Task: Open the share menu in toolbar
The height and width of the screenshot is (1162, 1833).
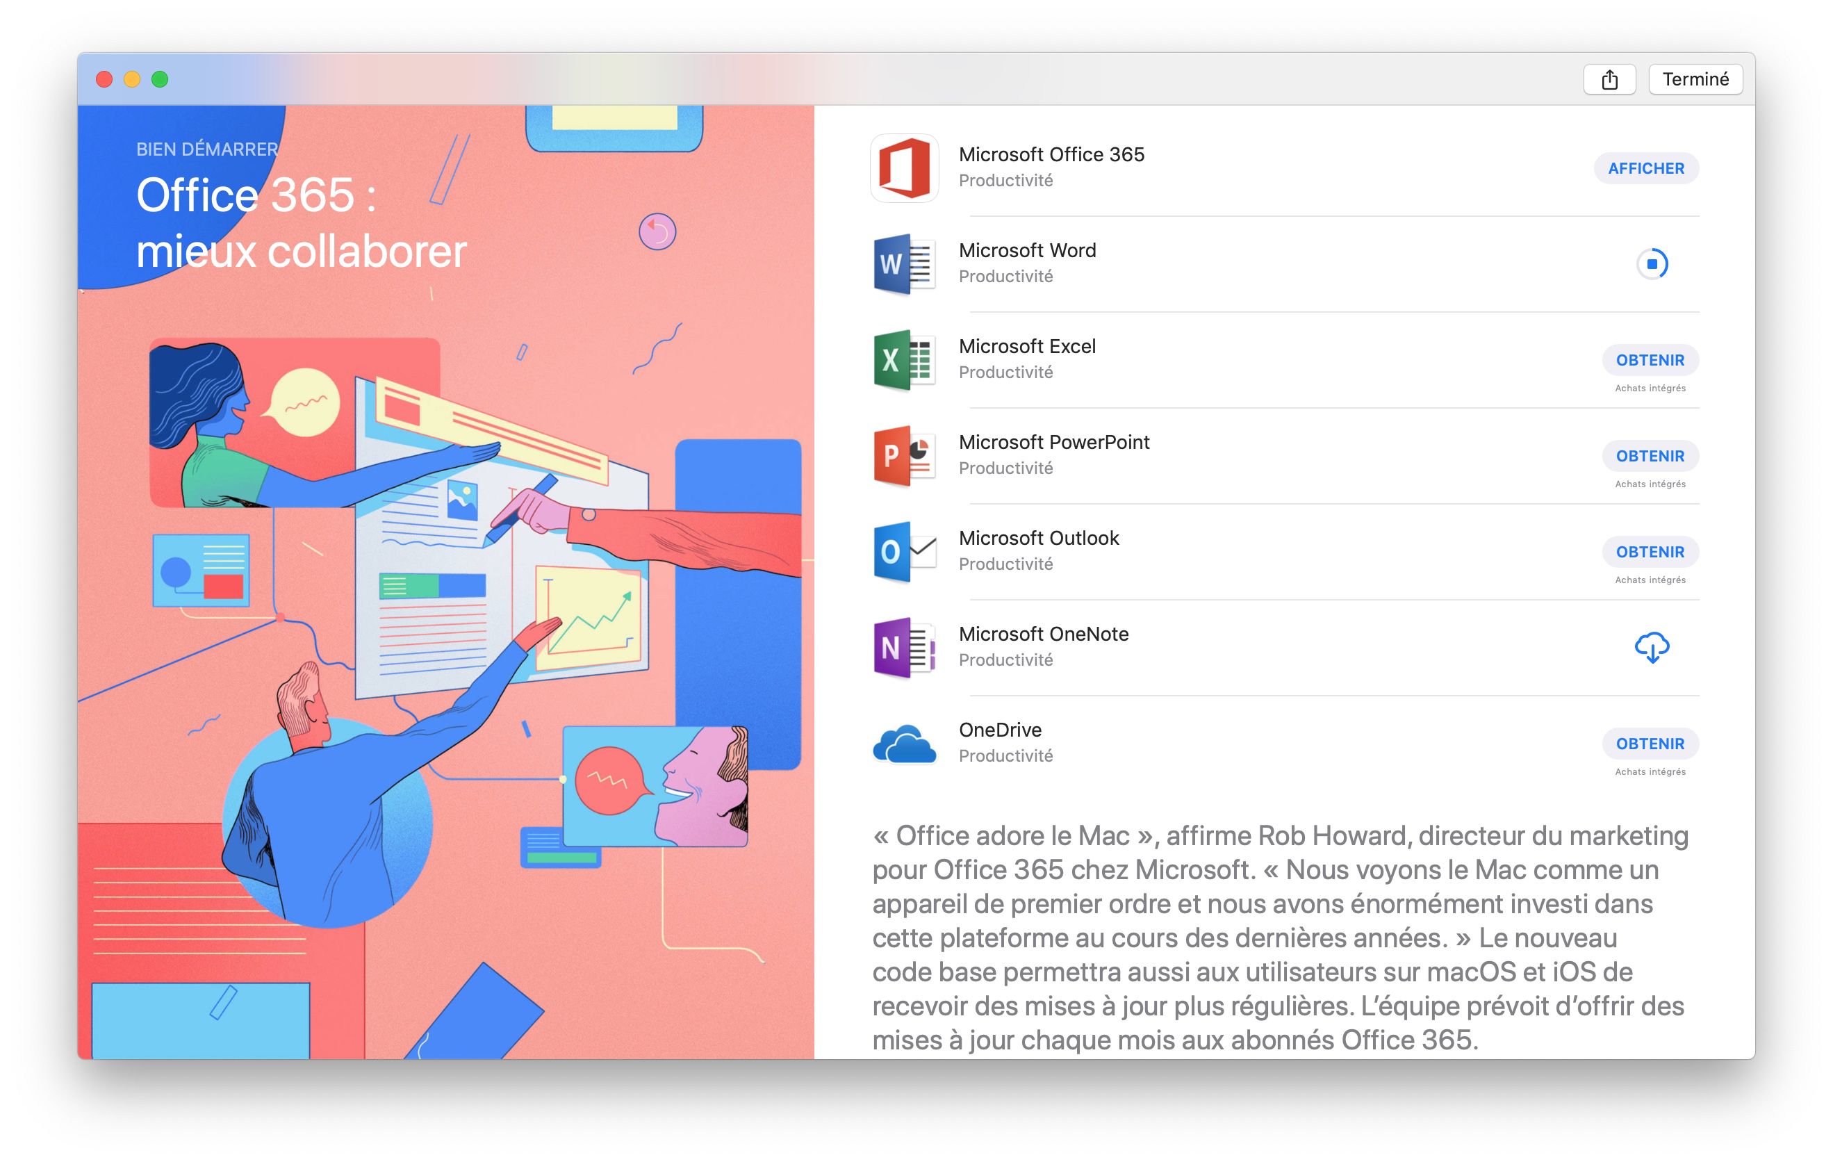Action: click(x=1609, y=79)
